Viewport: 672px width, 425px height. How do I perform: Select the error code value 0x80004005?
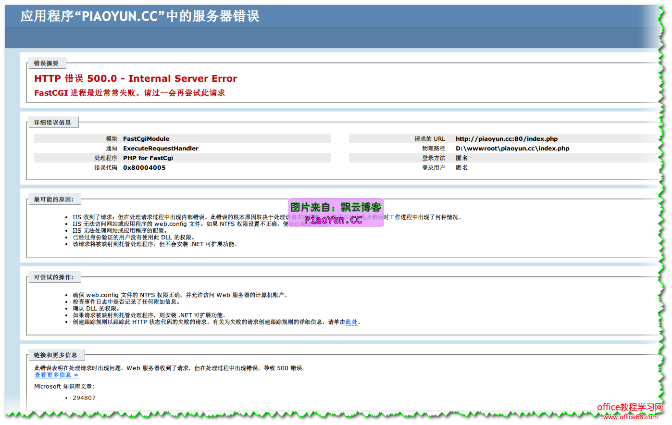click(144, 168)
